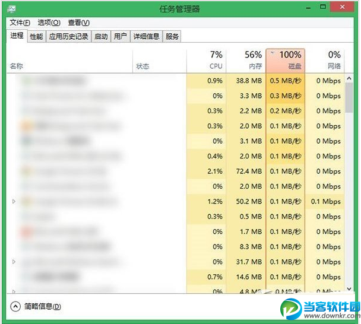
Task: Select the 0.5 MB/秒 disk cell
Action: click(x=286, y=81)
